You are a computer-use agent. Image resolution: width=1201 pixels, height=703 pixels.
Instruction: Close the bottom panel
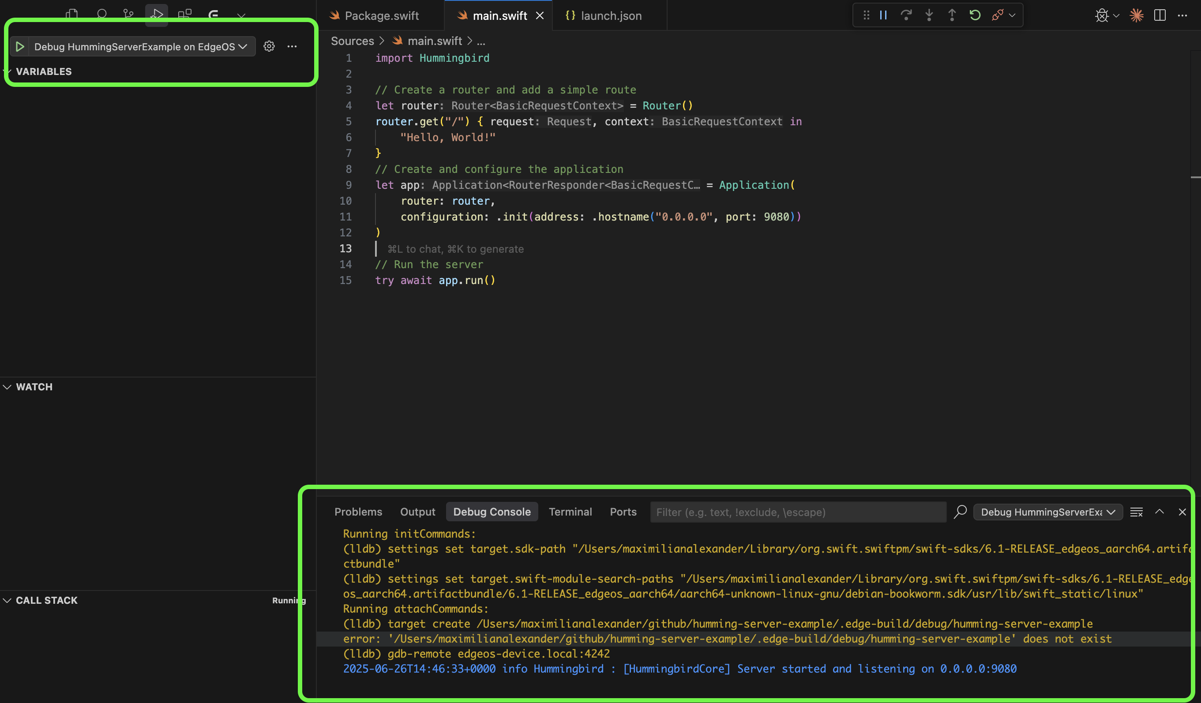tap(1182, 512)
